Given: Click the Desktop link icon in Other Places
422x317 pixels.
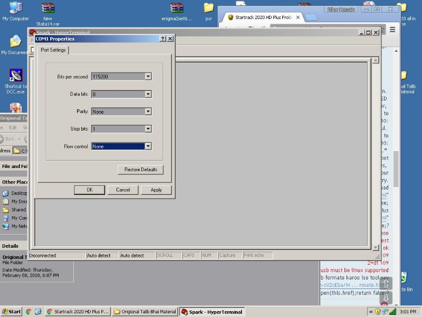Looking at the screenshot, I should pos(5,193).
